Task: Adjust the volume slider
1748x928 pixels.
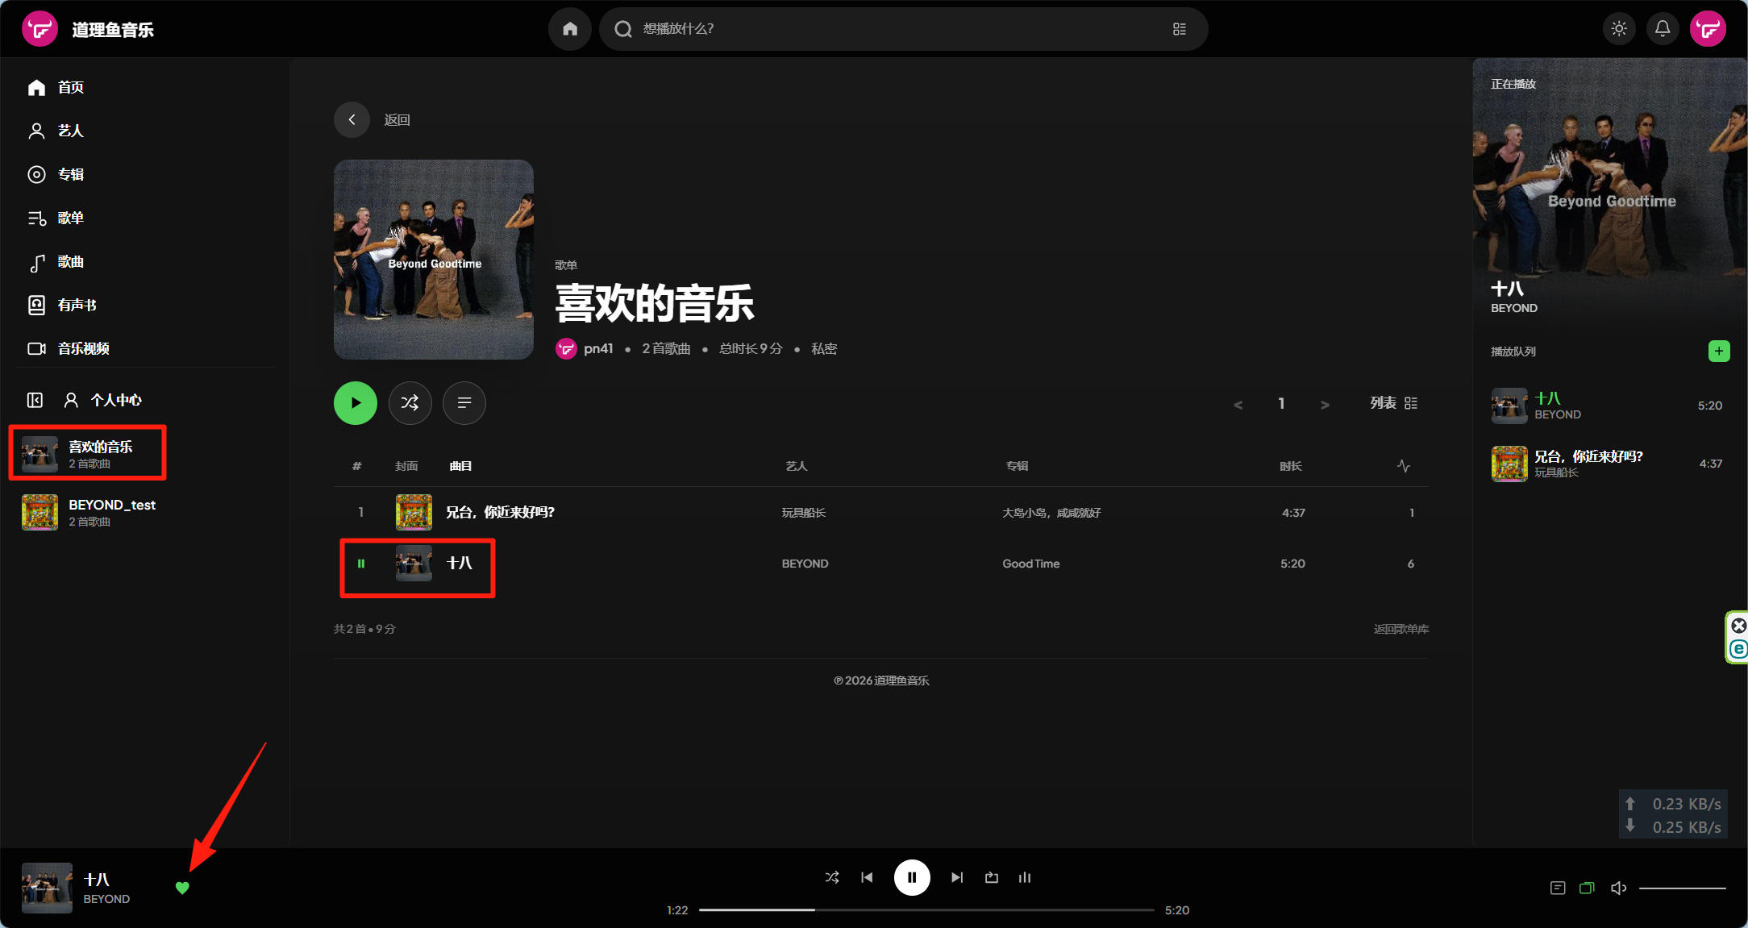Action: click(x=1683, y=888)
